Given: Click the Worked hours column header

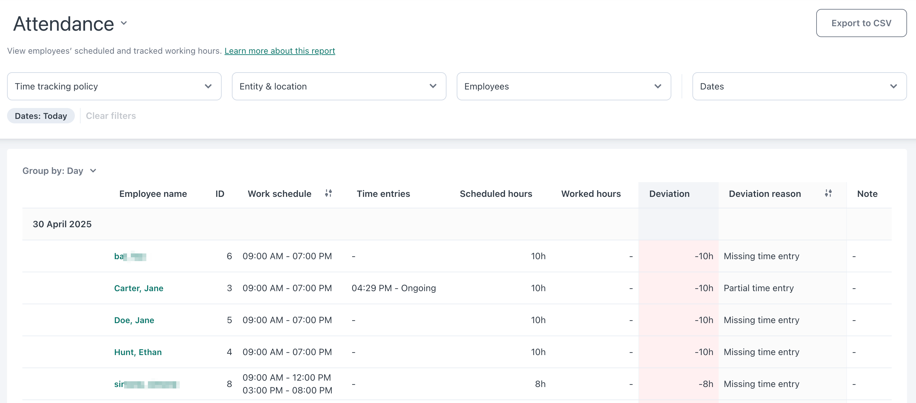Looking at the screenshot, I should tap(591, 194).
